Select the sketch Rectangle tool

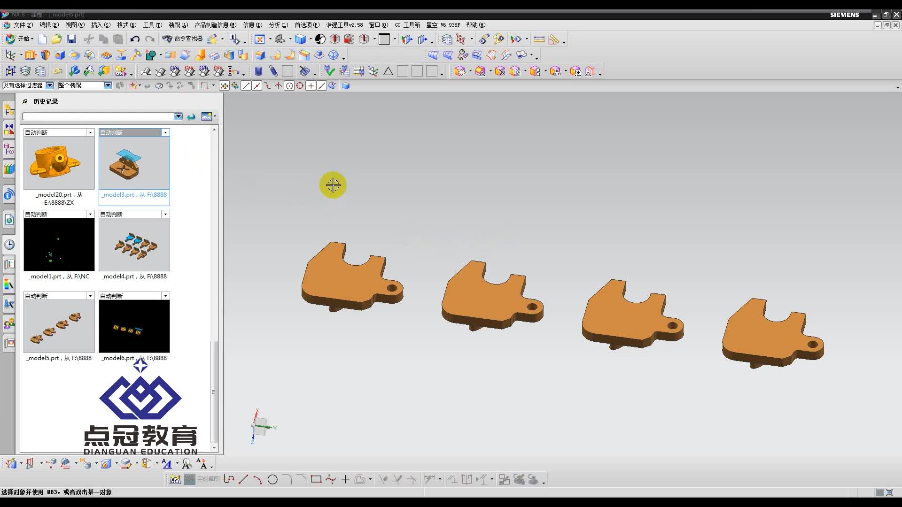click(x=316, y=479)
